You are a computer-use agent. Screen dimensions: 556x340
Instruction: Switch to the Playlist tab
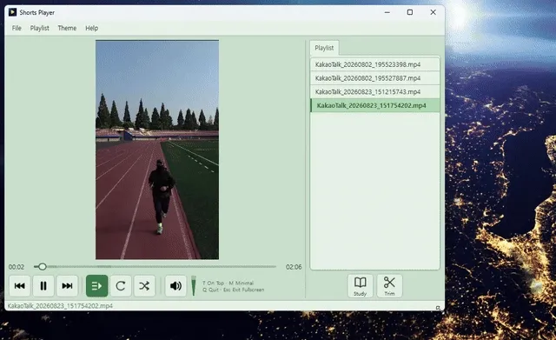[x=324, y=48]
